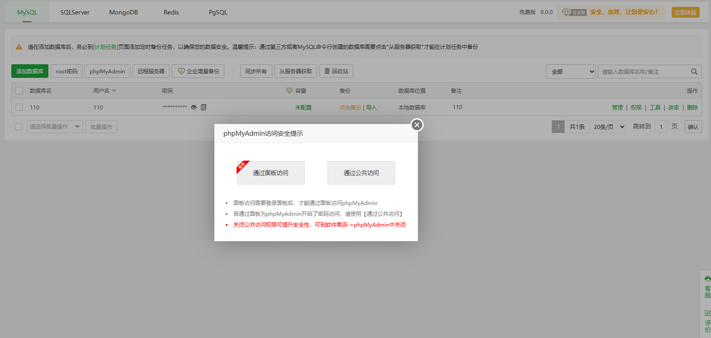Viewport: 711px width, 338px height.
Task: Toggle the bottom batch select checkbox
Action: tap(19, 127)
